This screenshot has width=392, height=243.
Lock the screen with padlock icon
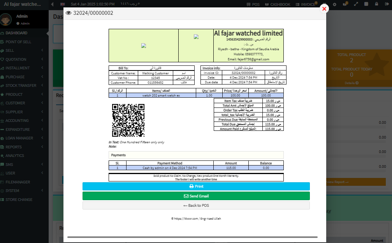(x=376, y=4)
